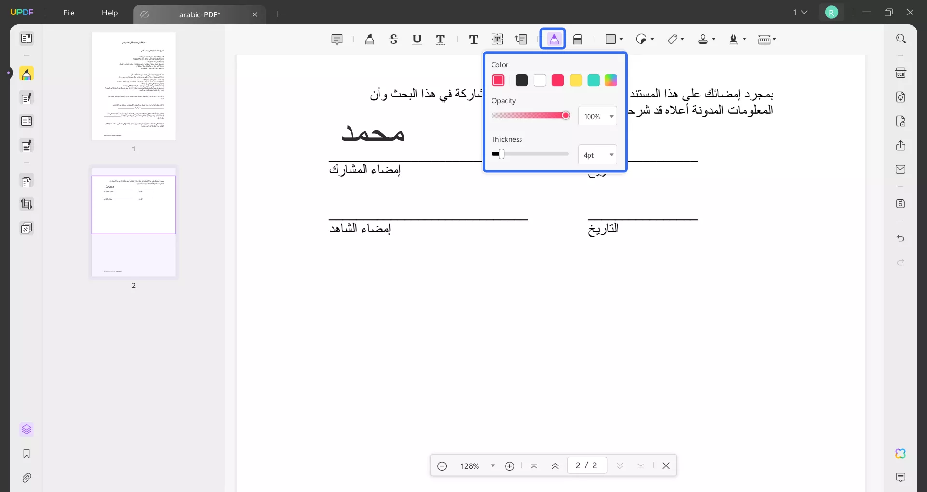Select the Strikethrough tool
This screenshot has width=927, height=492.
pos(394,39)
